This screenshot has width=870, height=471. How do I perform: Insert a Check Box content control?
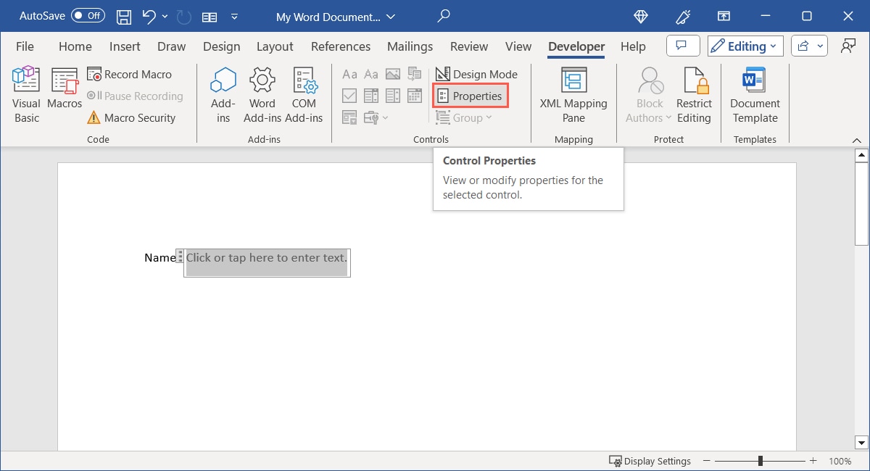(x=349, y=95)
